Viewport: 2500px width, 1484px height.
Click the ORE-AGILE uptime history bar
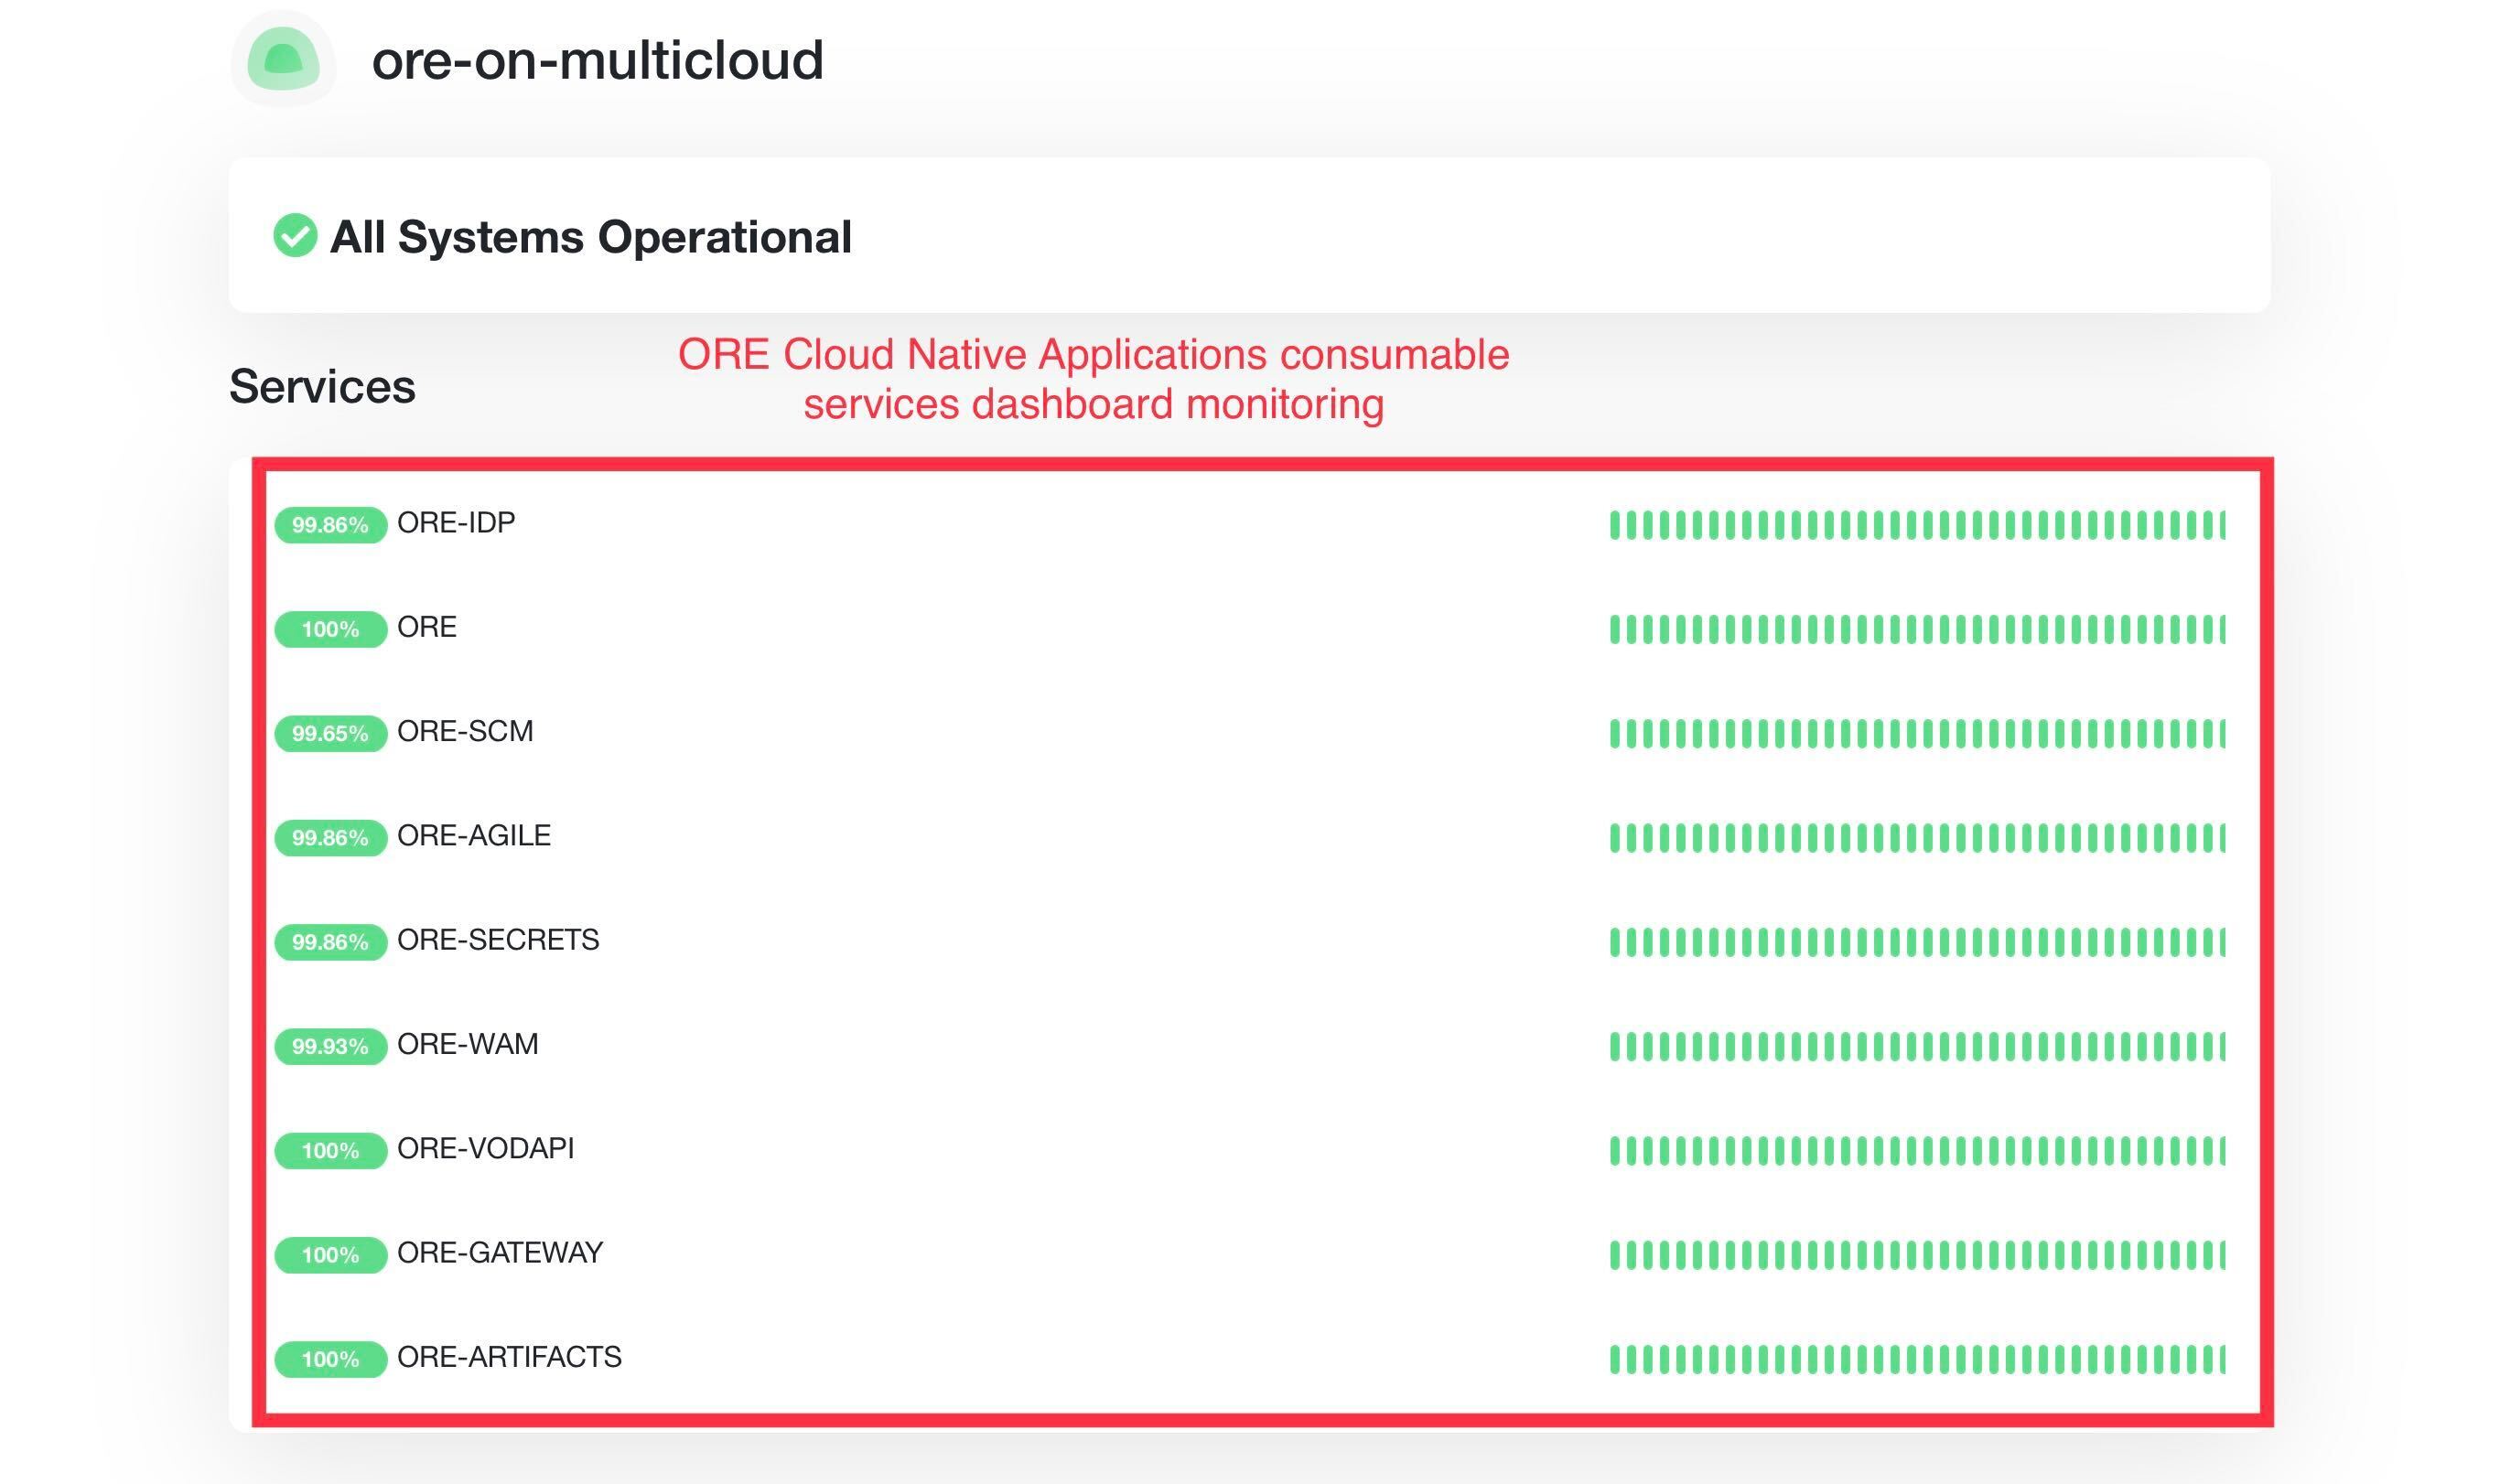(x=1917, y=838)
